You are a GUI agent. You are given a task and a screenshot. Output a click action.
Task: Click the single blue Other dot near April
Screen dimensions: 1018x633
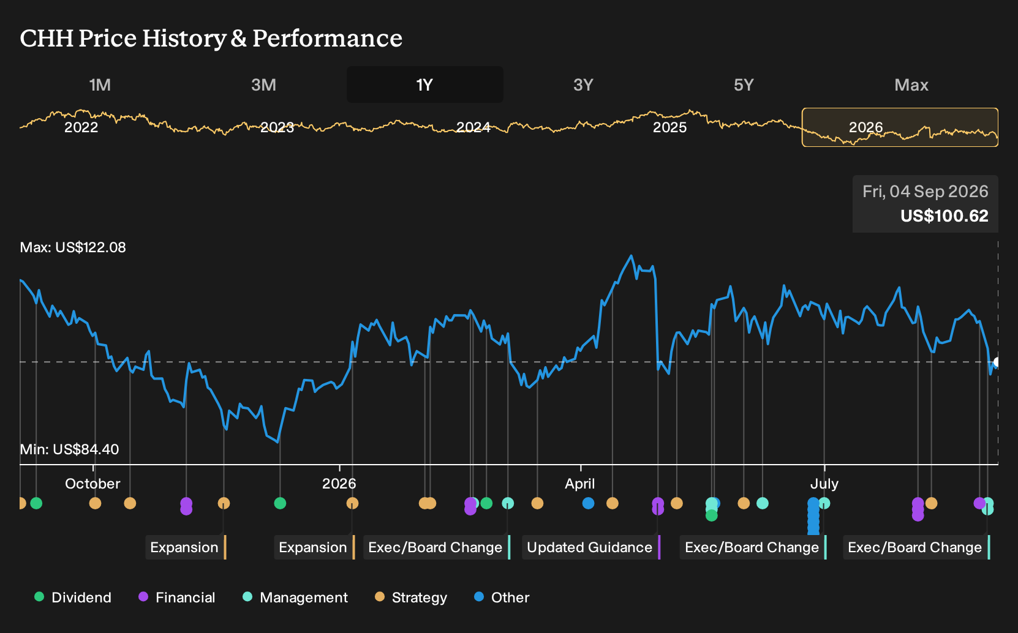point(588,503)
